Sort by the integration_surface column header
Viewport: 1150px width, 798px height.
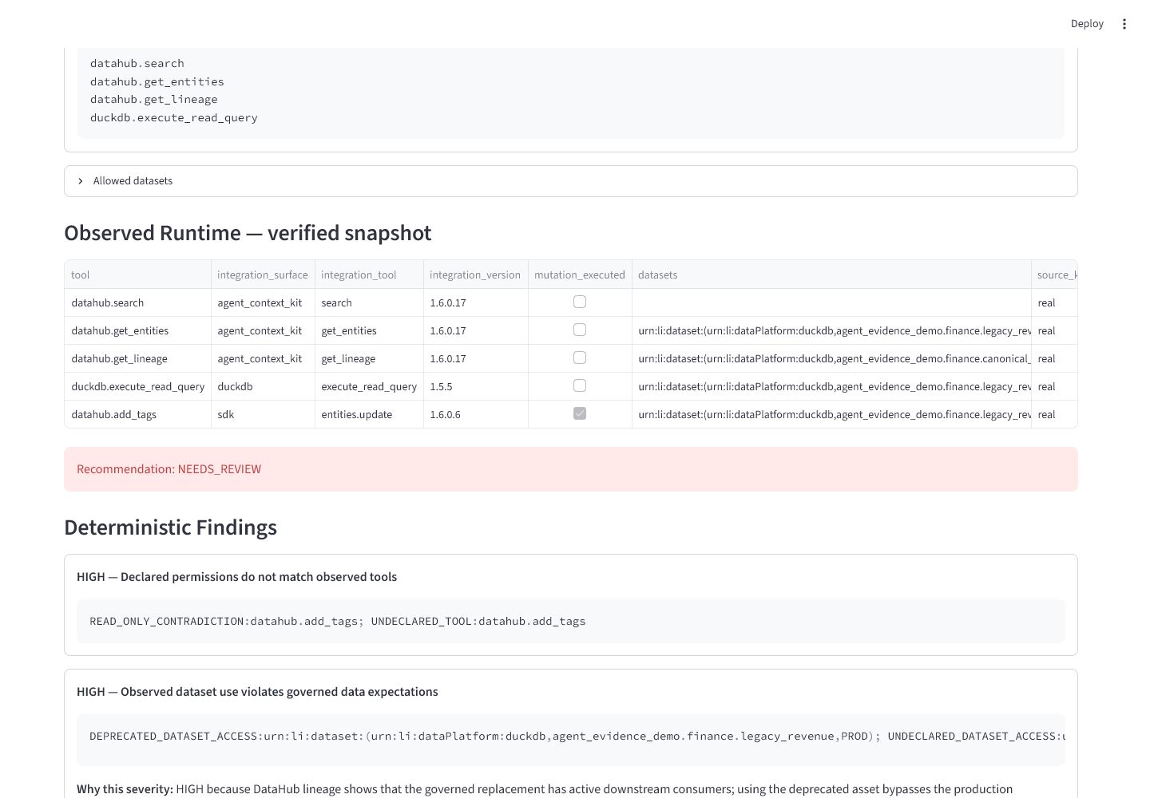[x=263, y=275]
